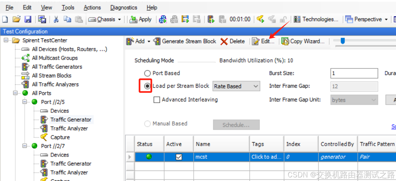Select the All Stream Blocks node
The image size is (396, 181).
(51, 76)
